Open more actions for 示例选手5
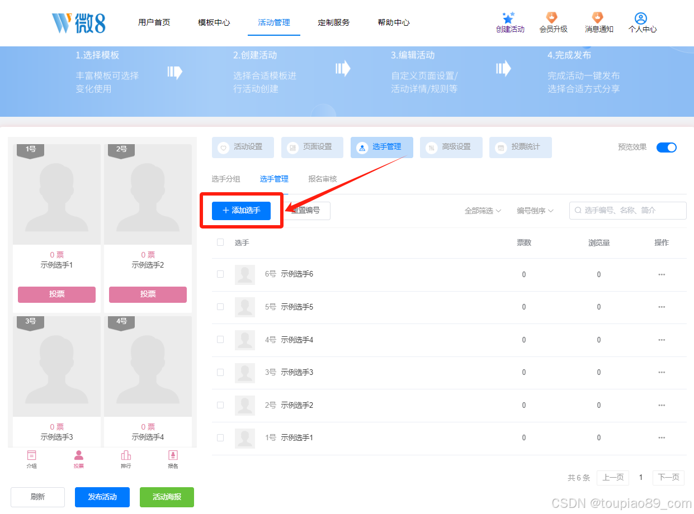The width and height of the screenshot is (694, 514). [x=662, y=307]
